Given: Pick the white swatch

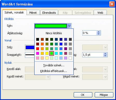Looking at the screenshot, I should coord(70,58).
